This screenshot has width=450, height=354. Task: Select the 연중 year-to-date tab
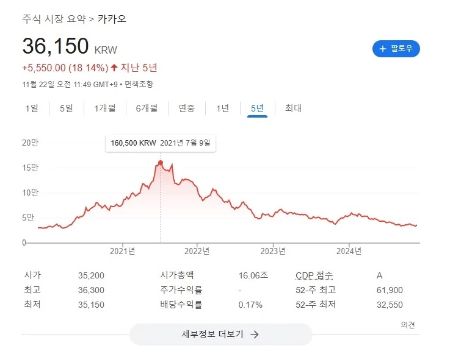[187, 108]
